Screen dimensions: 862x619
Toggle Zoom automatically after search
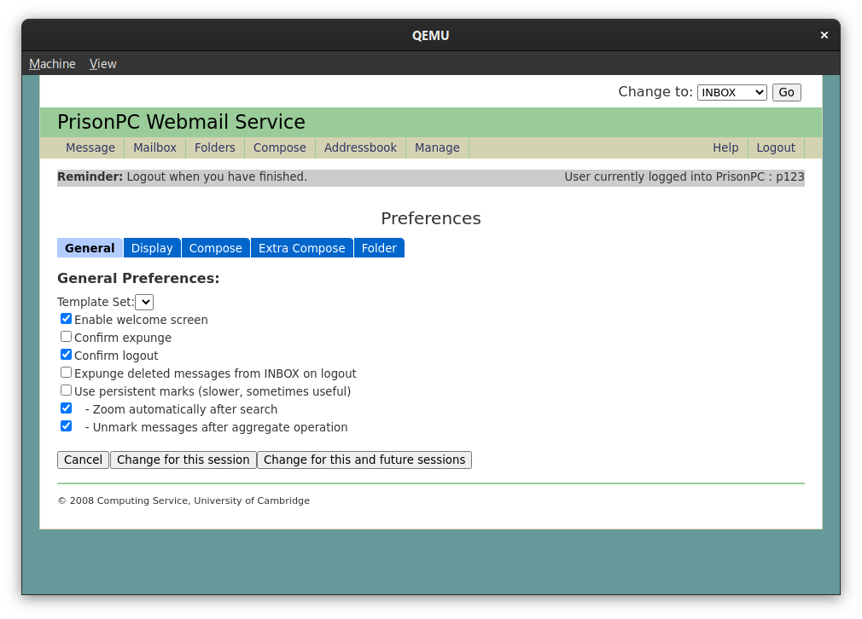tap(66, 408)
